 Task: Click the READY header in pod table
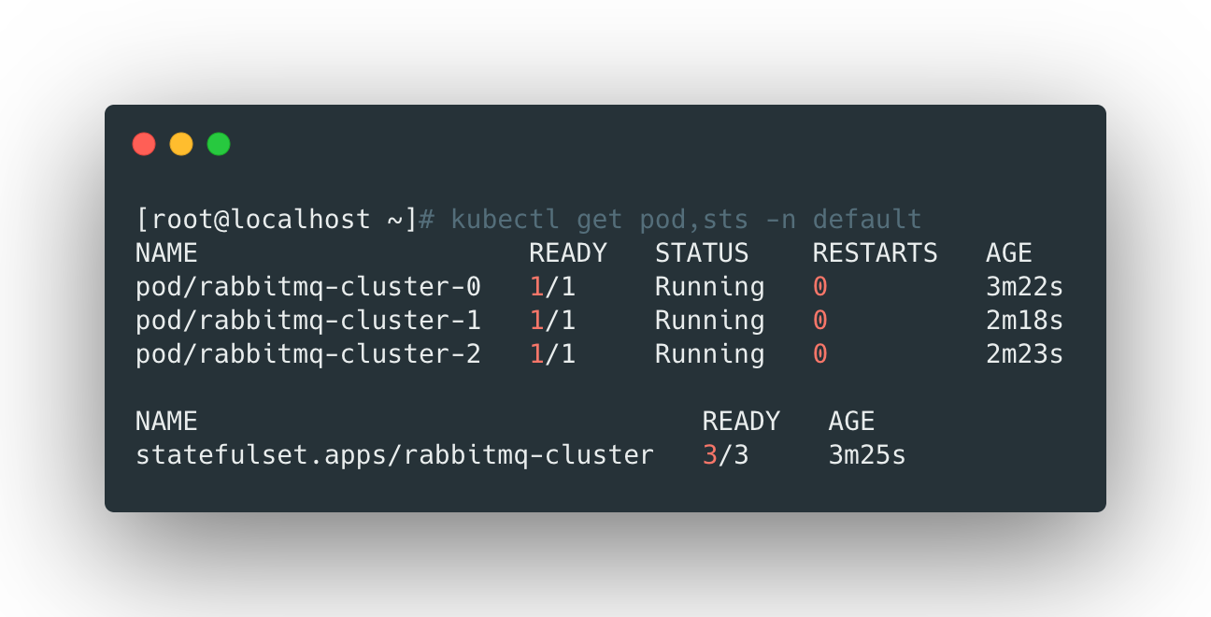coord(568,253)
